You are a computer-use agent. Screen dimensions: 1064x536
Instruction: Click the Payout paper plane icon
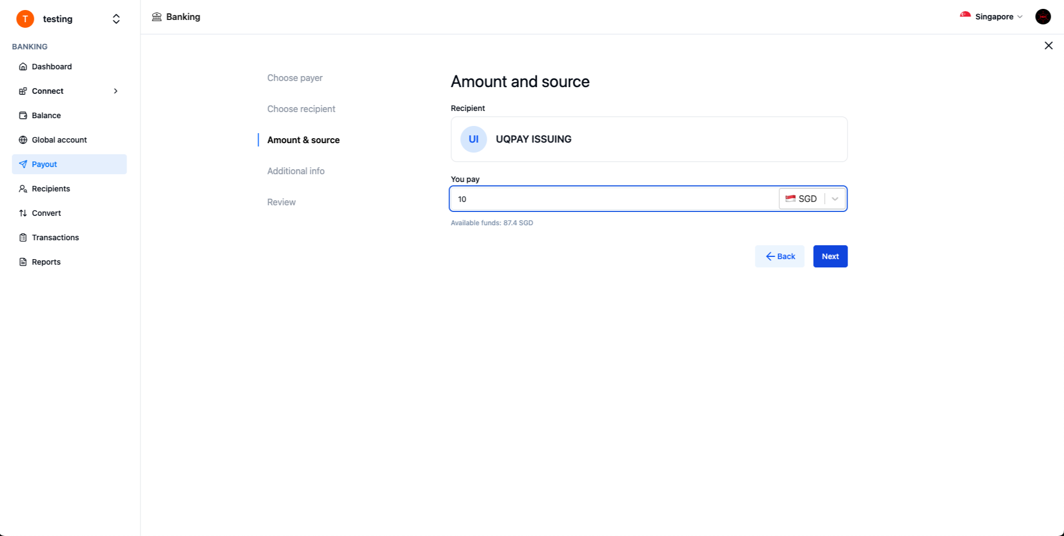pos(23,164)
